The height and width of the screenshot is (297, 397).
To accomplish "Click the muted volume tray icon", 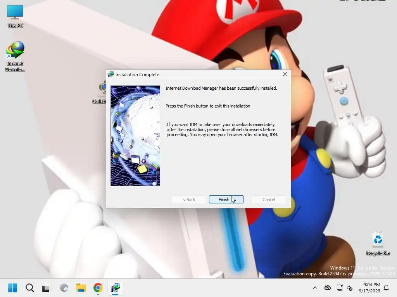I will (x=350, y=288).
